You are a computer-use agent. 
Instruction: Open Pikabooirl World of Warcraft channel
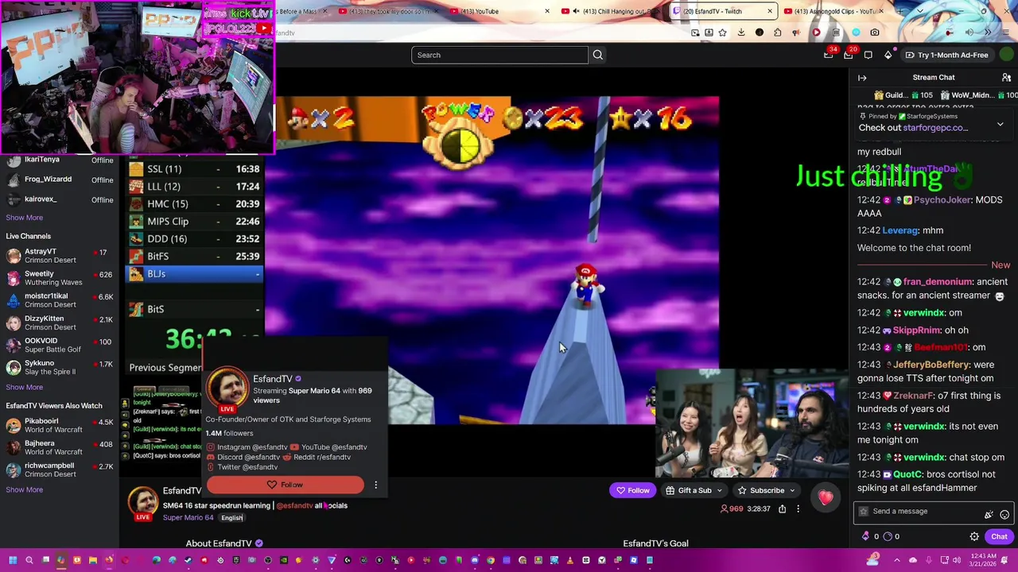pyautogui.click(x=59, y=425)
